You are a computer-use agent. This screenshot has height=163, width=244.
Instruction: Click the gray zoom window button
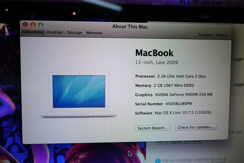click(41, 25)
